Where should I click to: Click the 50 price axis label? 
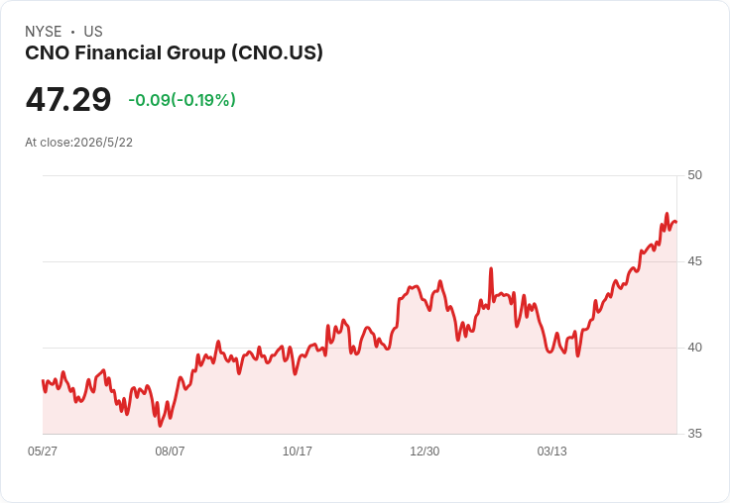pos(694,175)
